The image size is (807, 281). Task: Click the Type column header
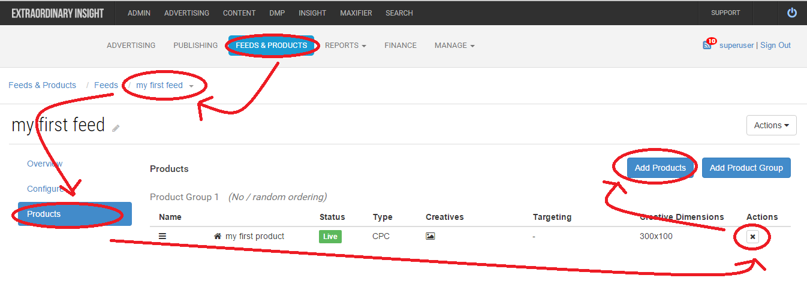tap(382, 217)
